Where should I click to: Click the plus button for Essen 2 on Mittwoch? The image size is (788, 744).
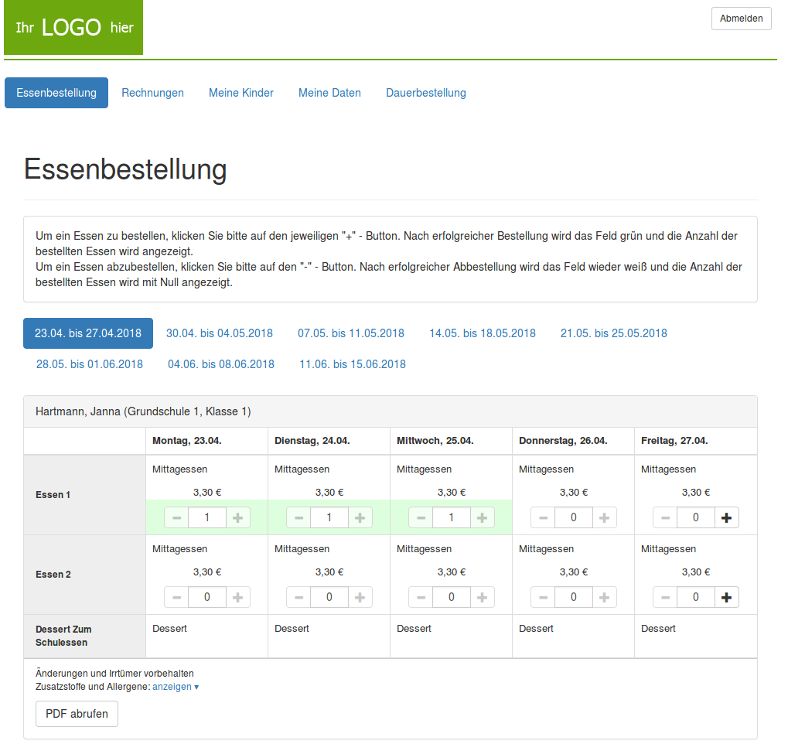click(482, 596)
